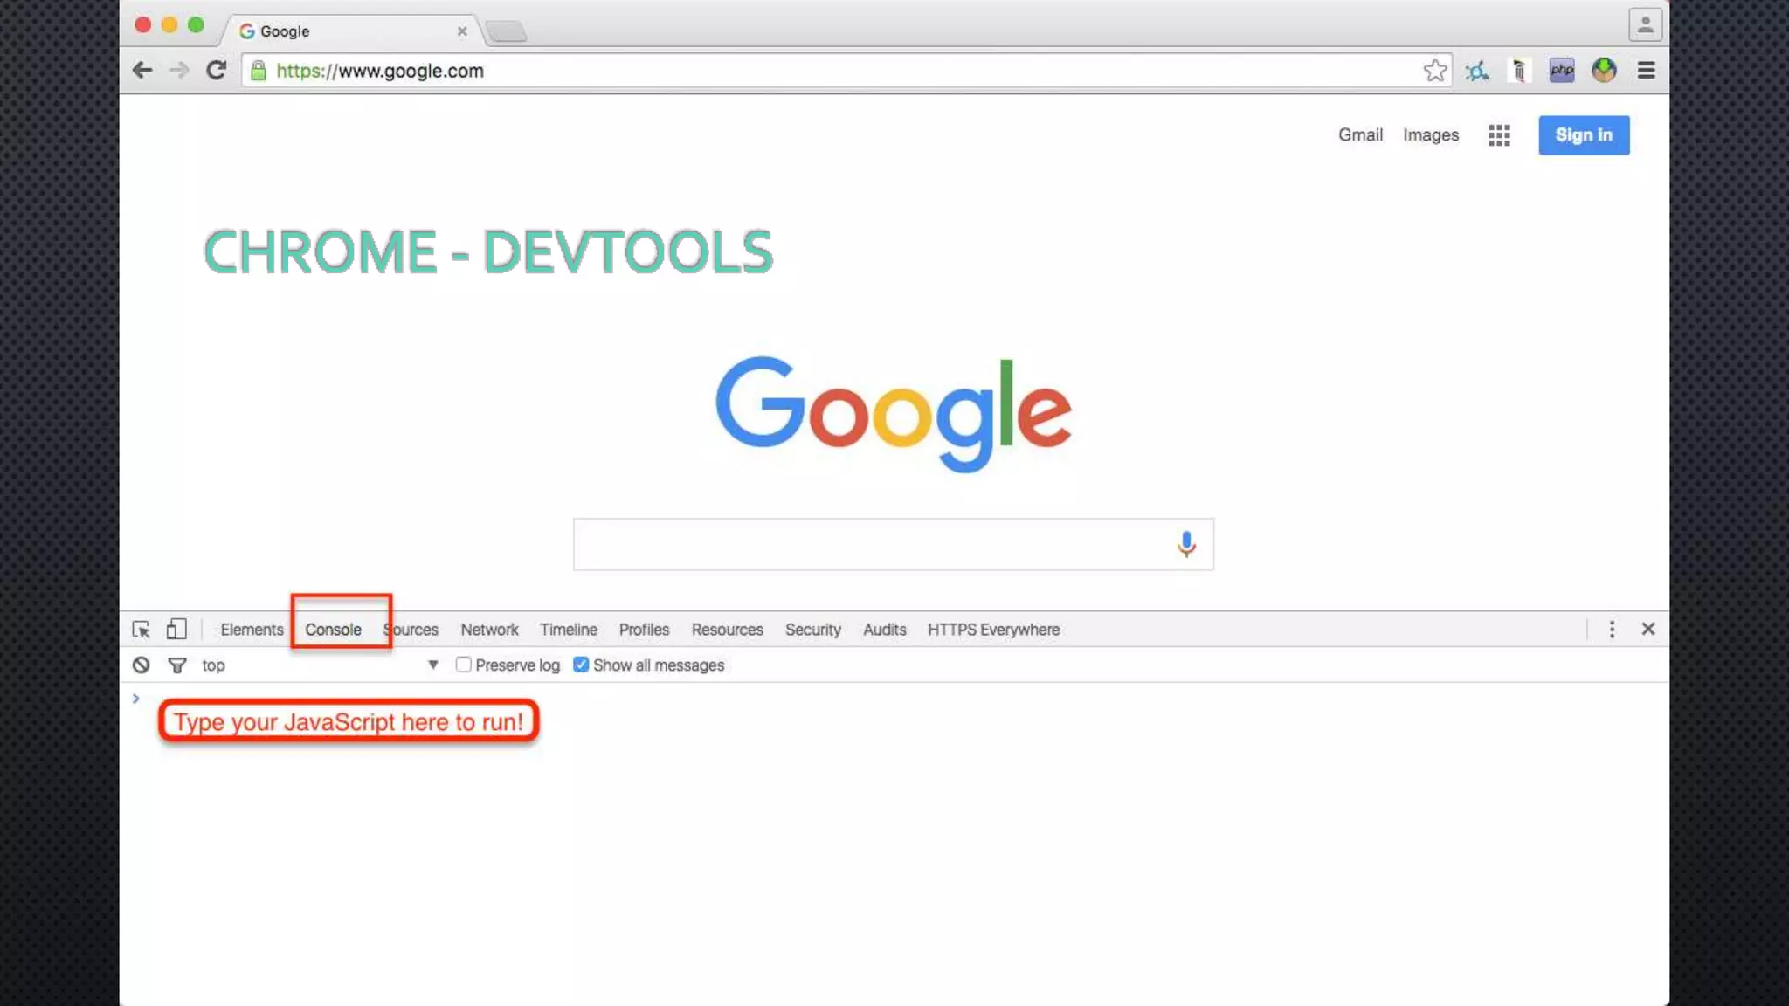1789x1006 pixels.
Task: Open the console filter funnel
Action: point(177,665)
